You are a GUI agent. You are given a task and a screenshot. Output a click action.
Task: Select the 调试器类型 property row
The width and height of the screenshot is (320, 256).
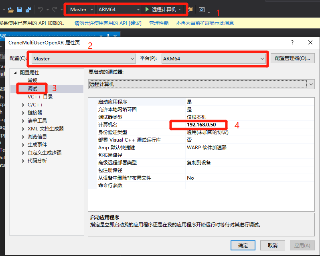205,117
